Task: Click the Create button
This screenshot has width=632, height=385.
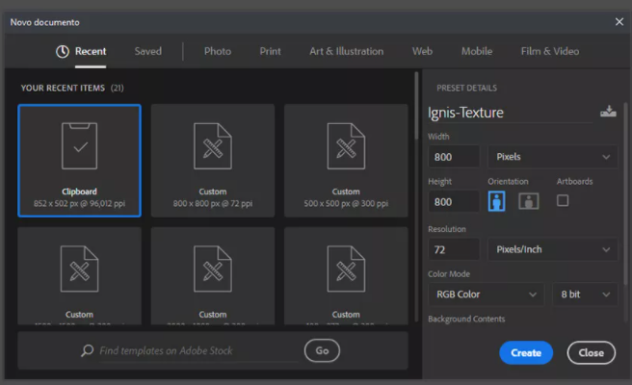Action: pyautogui.click(x=526, y=353)
